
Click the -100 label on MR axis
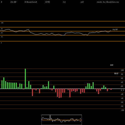point(122,110)
